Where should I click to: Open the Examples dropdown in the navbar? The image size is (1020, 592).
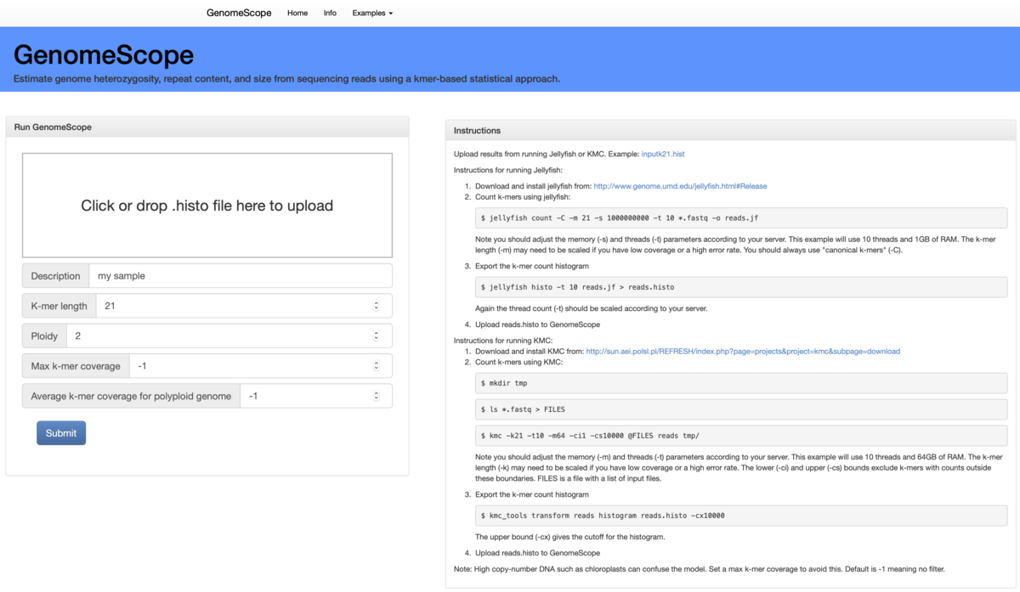click(372, 13)
